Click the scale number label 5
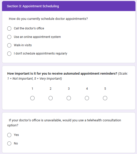This screenshot has width=137, height=154. click(105, 89)
